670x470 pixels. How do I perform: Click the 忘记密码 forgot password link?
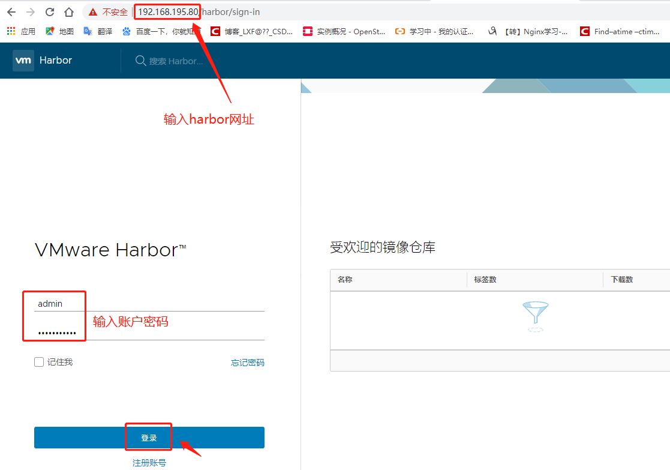247,363
